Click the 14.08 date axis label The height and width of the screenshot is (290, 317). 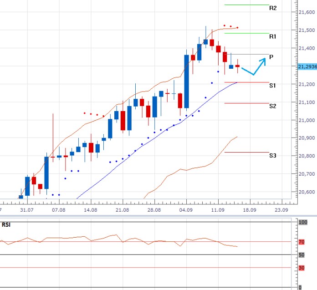coord(90,210)
